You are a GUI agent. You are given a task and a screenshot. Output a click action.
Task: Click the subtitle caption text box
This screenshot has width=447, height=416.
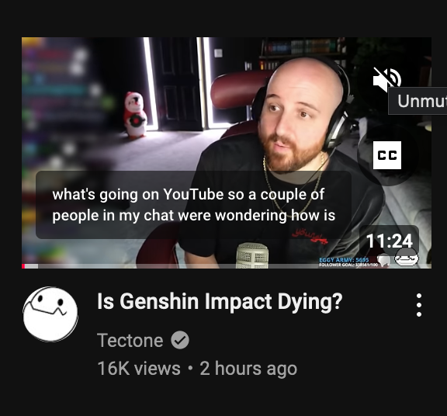tap(193, 205)
